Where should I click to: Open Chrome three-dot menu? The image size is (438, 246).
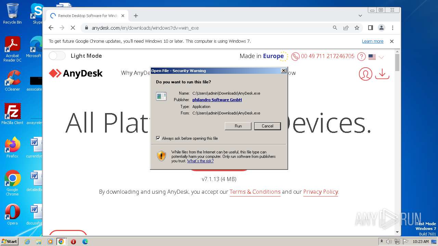click(x=392, y=28)
